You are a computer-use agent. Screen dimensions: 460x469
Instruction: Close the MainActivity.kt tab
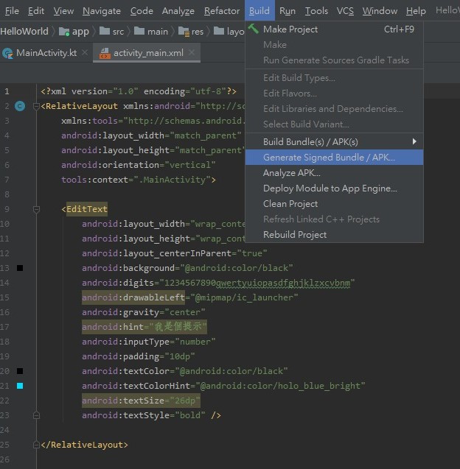[84, 53]
